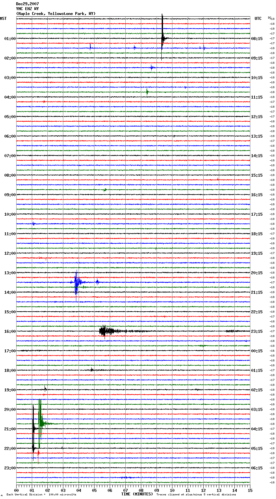The width and height of the screenshot is (276, 499).
Task: Click the 06:15 UTC time label
Action: pos(257,468)
